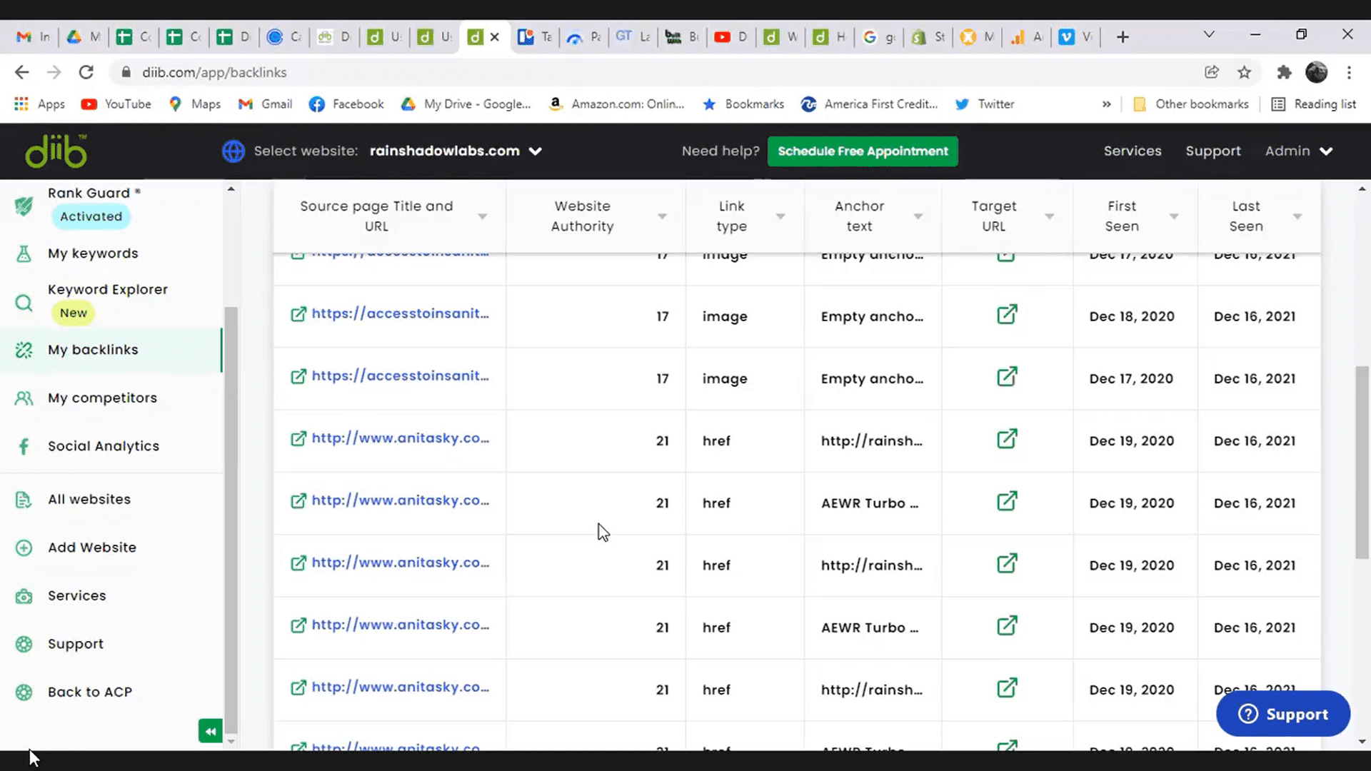Click Keyword Explorer magnifier icon
Image resolution: width=1371 pixels, height=771 pixels.
(x=24, y=303)
